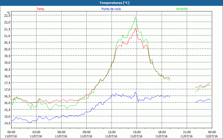Click the 22,0 y-axis value
This screenshot has height=139, width=223.
click(x=8, y=22)
